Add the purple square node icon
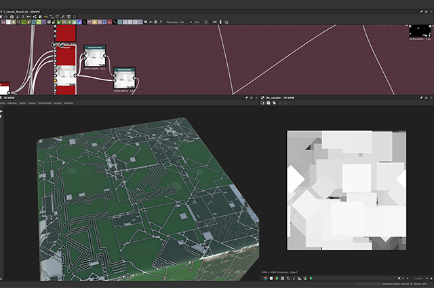434x288 pixels. click(x=43, y=22)
